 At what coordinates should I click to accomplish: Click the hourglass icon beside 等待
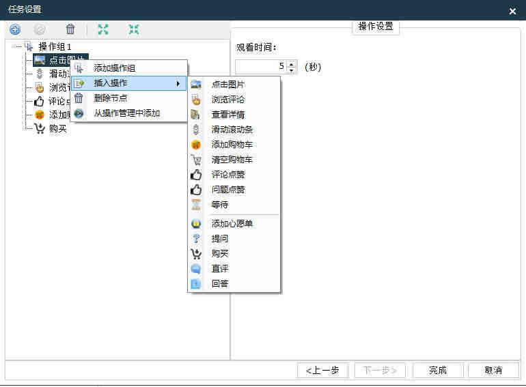point(196,205)
